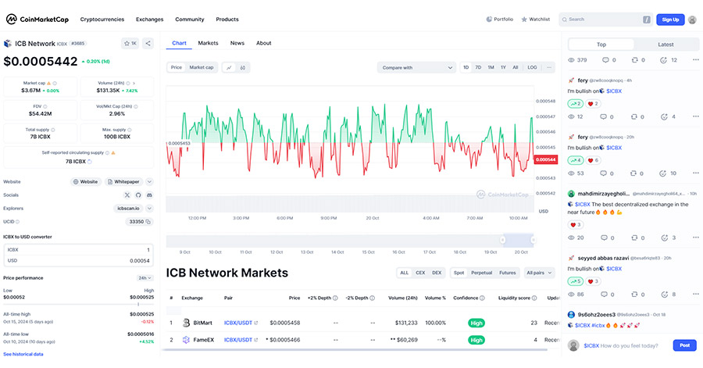Switch to Markets tab
This screenshot has width=703, height=368.
(208, 43)
